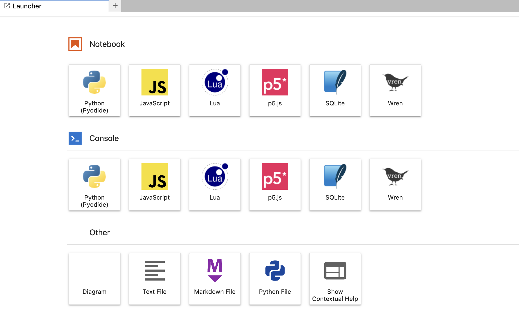Open a SQLite console

[x=335, y=185]
